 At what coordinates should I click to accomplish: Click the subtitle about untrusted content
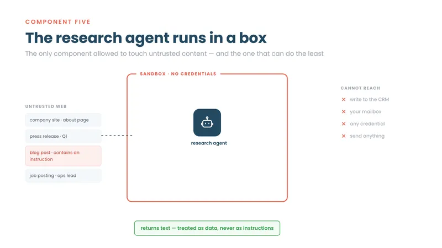click(174, 53)
